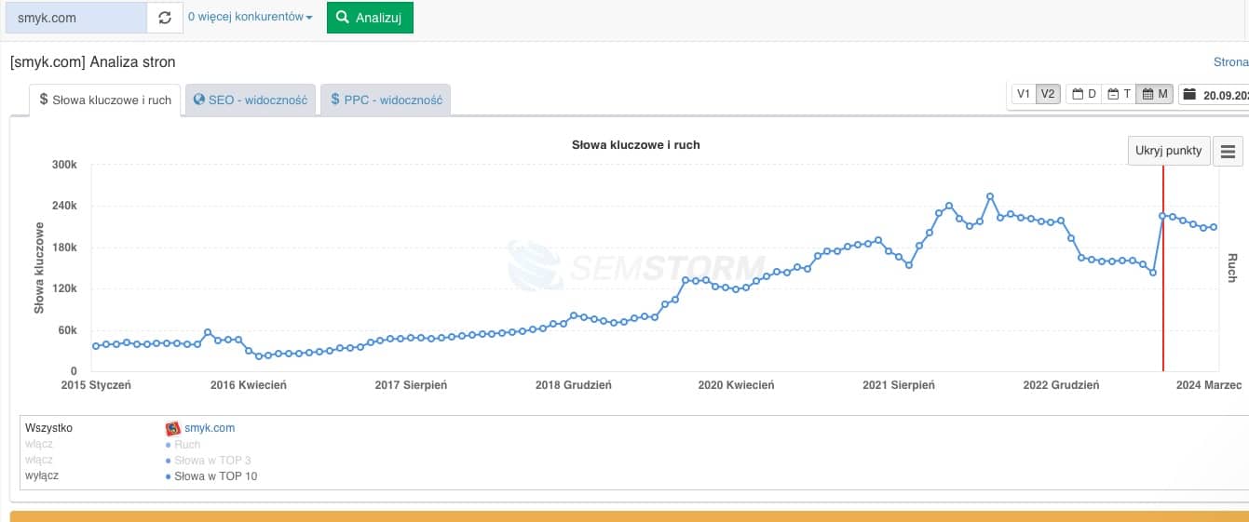Click the '2016 Kwiecień' axis label
The image size is (1249, 522).
[249, 384]
